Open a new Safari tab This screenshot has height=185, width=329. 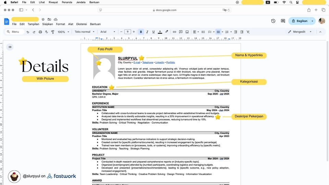pos(316,10)
